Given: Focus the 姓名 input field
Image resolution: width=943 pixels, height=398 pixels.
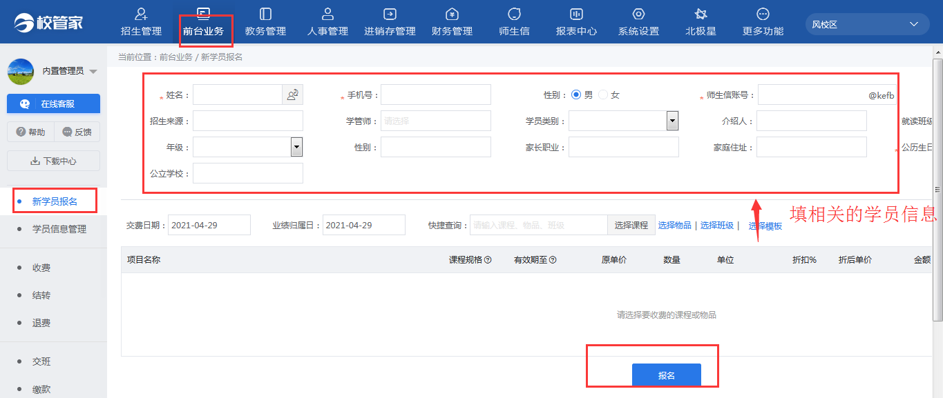Looking at the screenshot, I should 238,94.
